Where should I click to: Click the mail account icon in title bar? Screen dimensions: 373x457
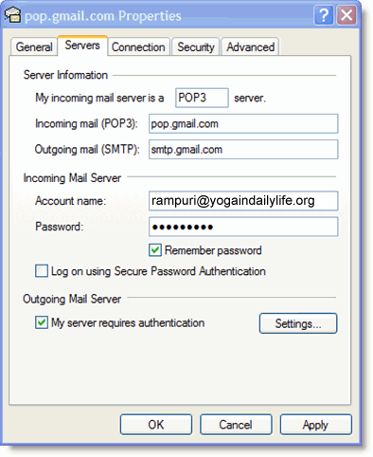tap(12, 15)
